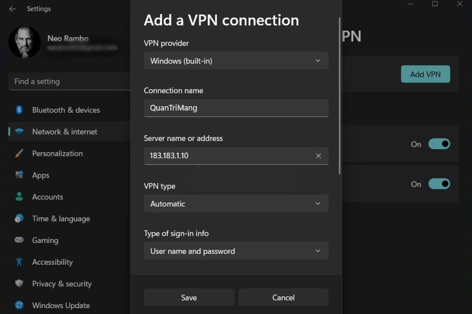Click the Accounts people icon
The height and width of the screenshot is (314, 472).
click(x=19, y=196)
